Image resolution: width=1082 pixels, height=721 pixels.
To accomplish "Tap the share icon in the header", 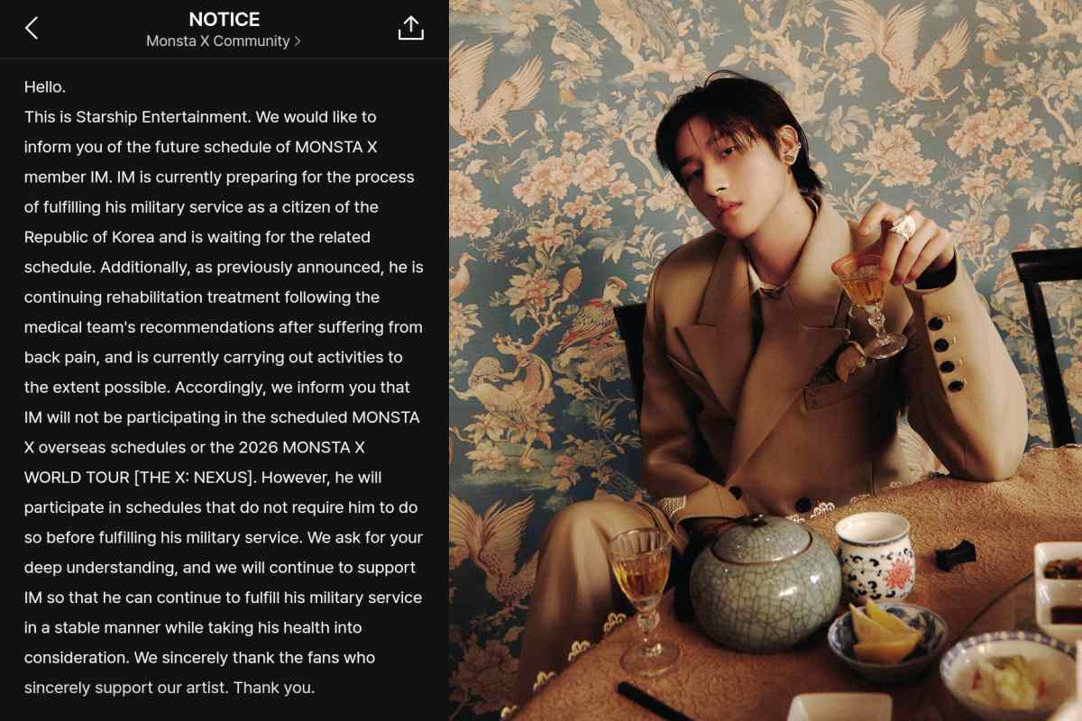I will click(410, 28).
